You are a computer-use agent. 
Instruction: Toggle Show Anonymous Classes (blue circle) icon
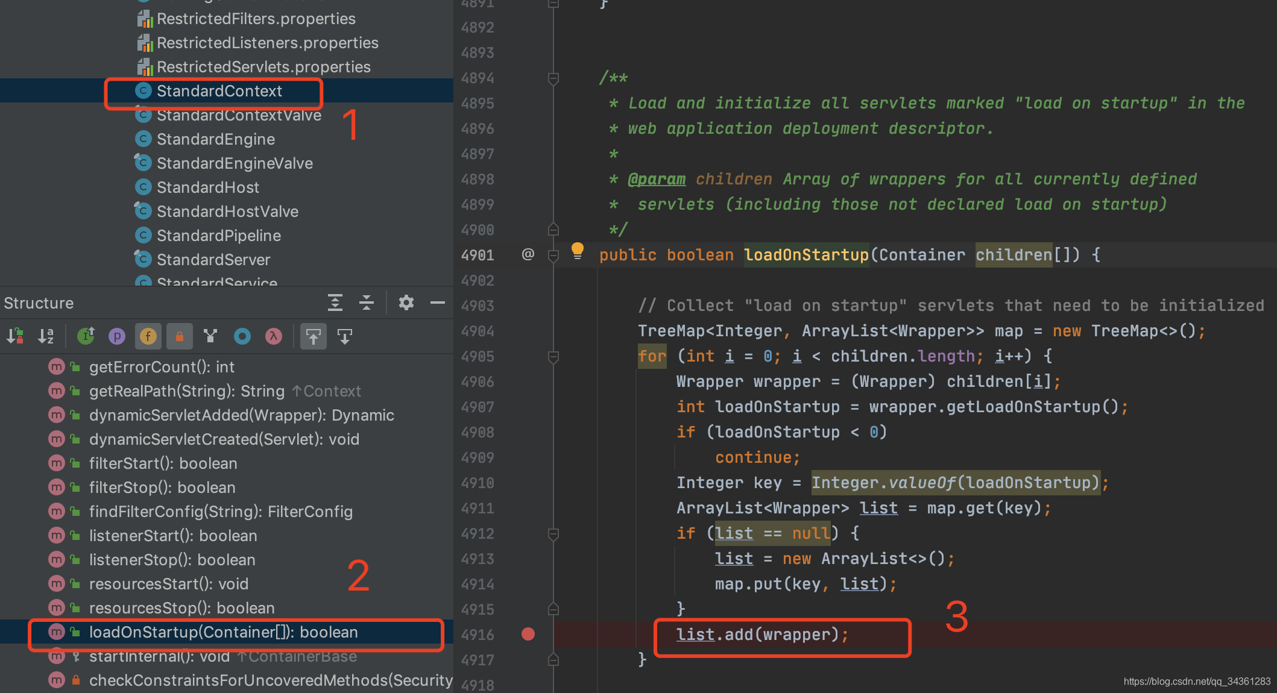[x=242, y=336]
